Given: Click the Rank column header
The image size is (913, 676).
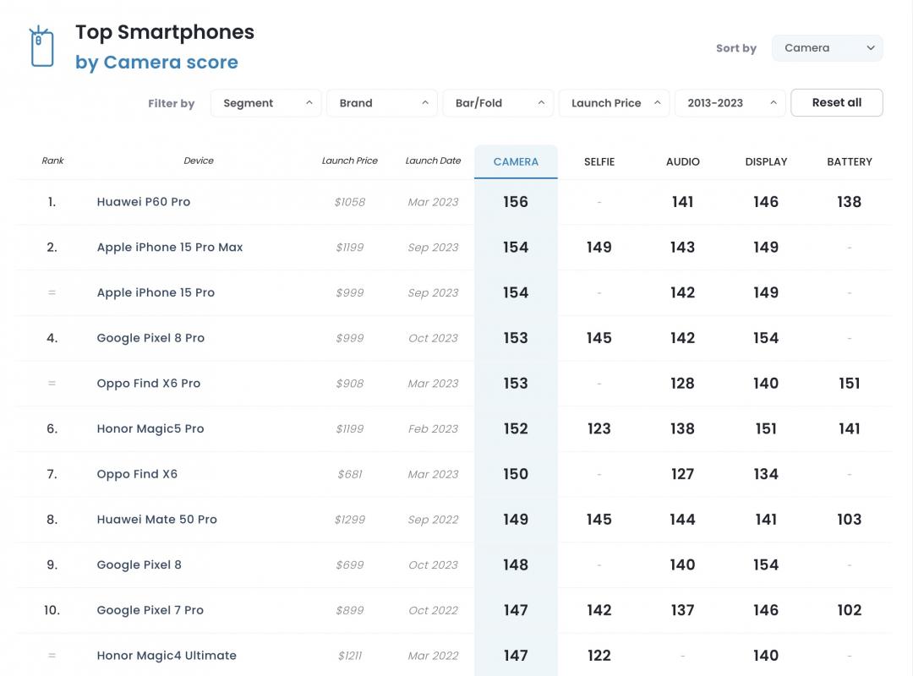Looking at the screenshot, I should 52,161.
